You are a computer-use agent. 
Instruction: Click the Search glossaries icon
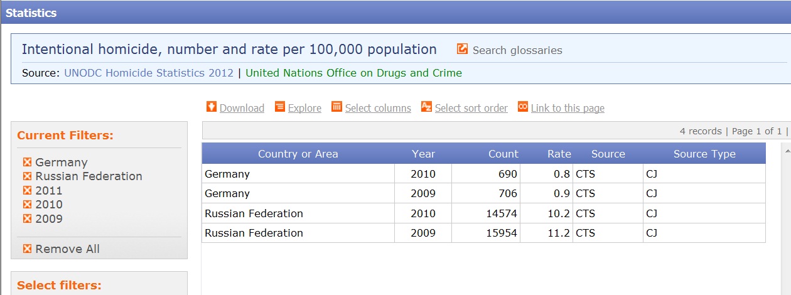(x=463, y=49)
